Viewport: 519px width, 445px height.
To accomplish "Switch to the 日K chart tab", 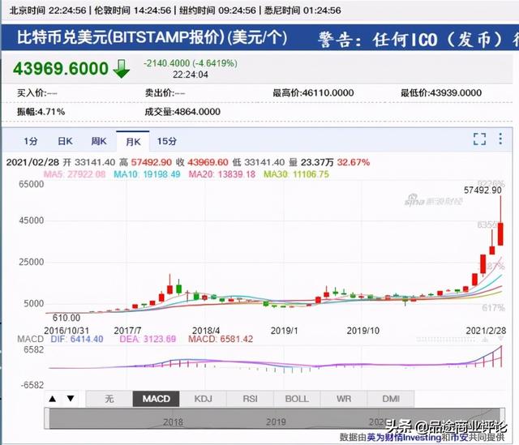I will coord(65,141).
